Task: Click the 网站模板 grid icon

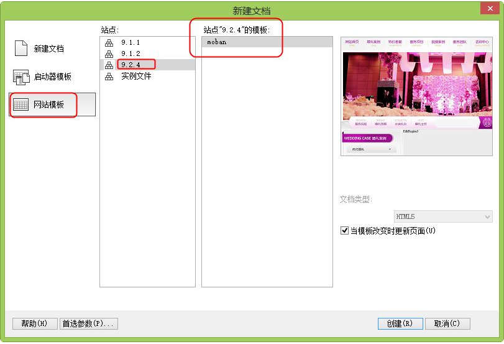Action: (21, 105)
